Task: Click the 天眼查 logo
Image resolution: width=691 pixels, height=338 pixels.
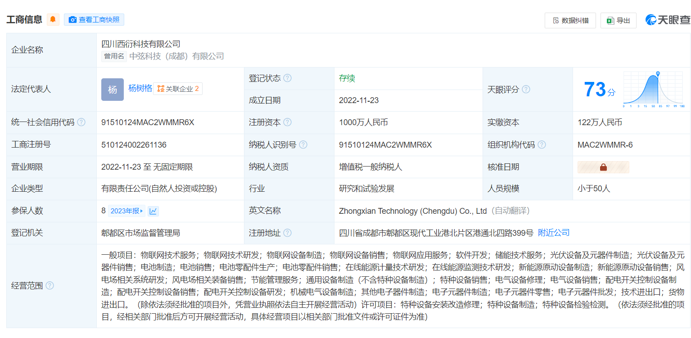Action: point(668,20)
